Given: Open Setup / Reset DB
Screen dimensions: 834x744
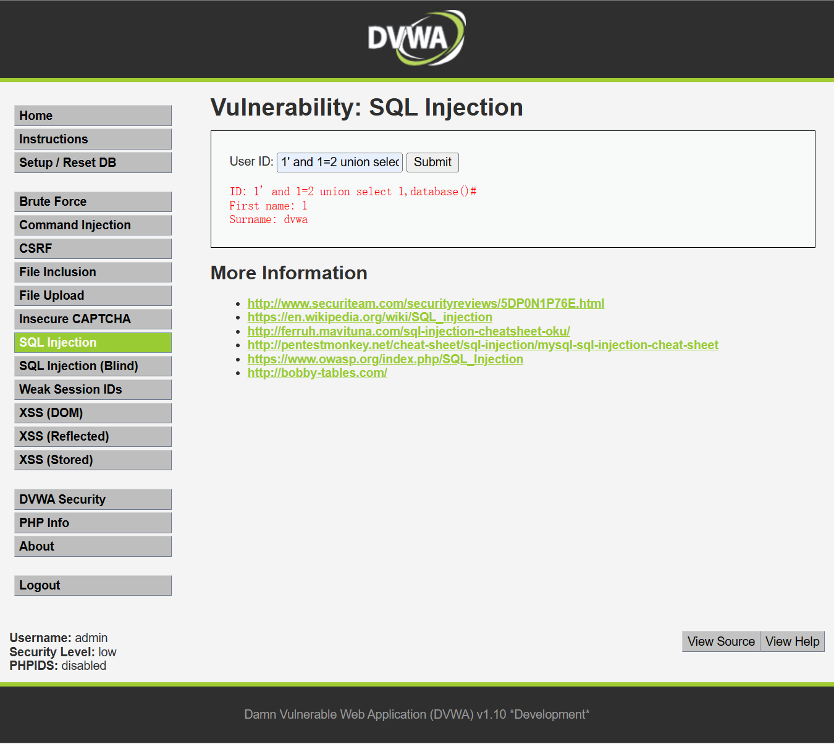Looking at the screenshot, I should coord(93,163).
